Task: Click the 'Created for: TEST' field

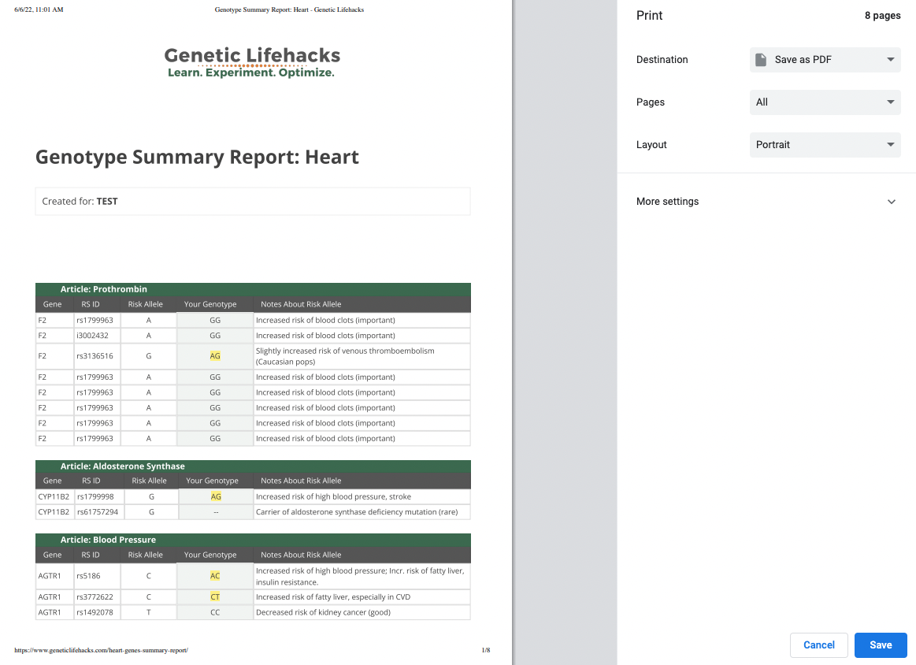Action: [253, 202]
